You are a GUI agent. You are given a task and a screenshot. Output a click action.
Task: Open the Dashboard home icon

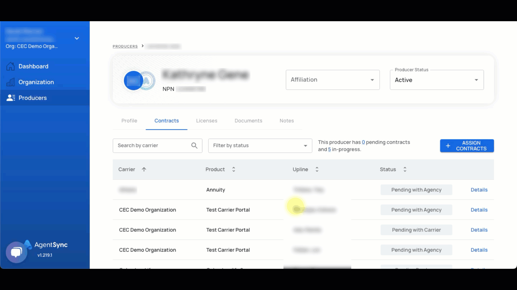11,66
